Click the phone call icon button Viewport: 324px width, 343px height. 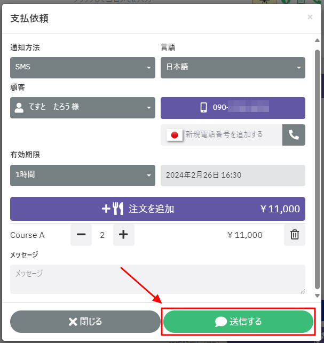coord(294,135)
